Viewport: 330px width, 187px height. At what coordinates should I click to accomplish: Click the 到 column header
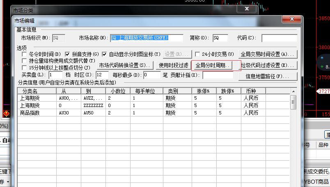click(x=93, y=91)
